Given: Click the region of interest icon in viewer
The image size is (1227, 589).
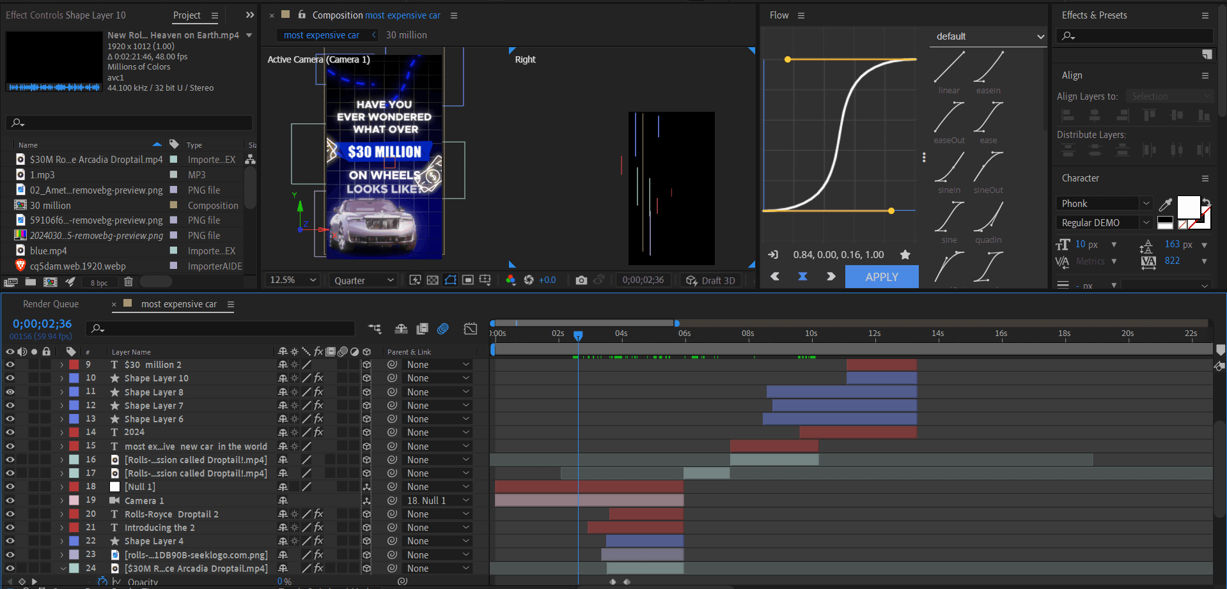Looking at the screenshot, I should 468,280.
